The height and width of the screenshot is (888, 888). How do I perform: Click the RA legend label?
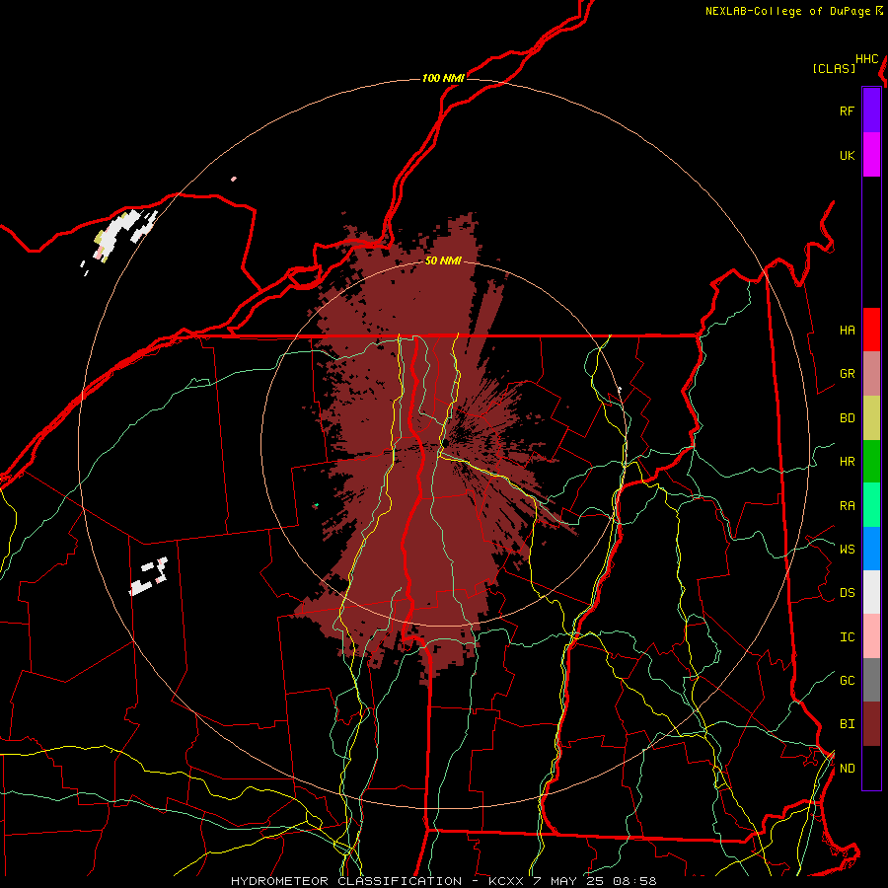click(x=847, y=505)
